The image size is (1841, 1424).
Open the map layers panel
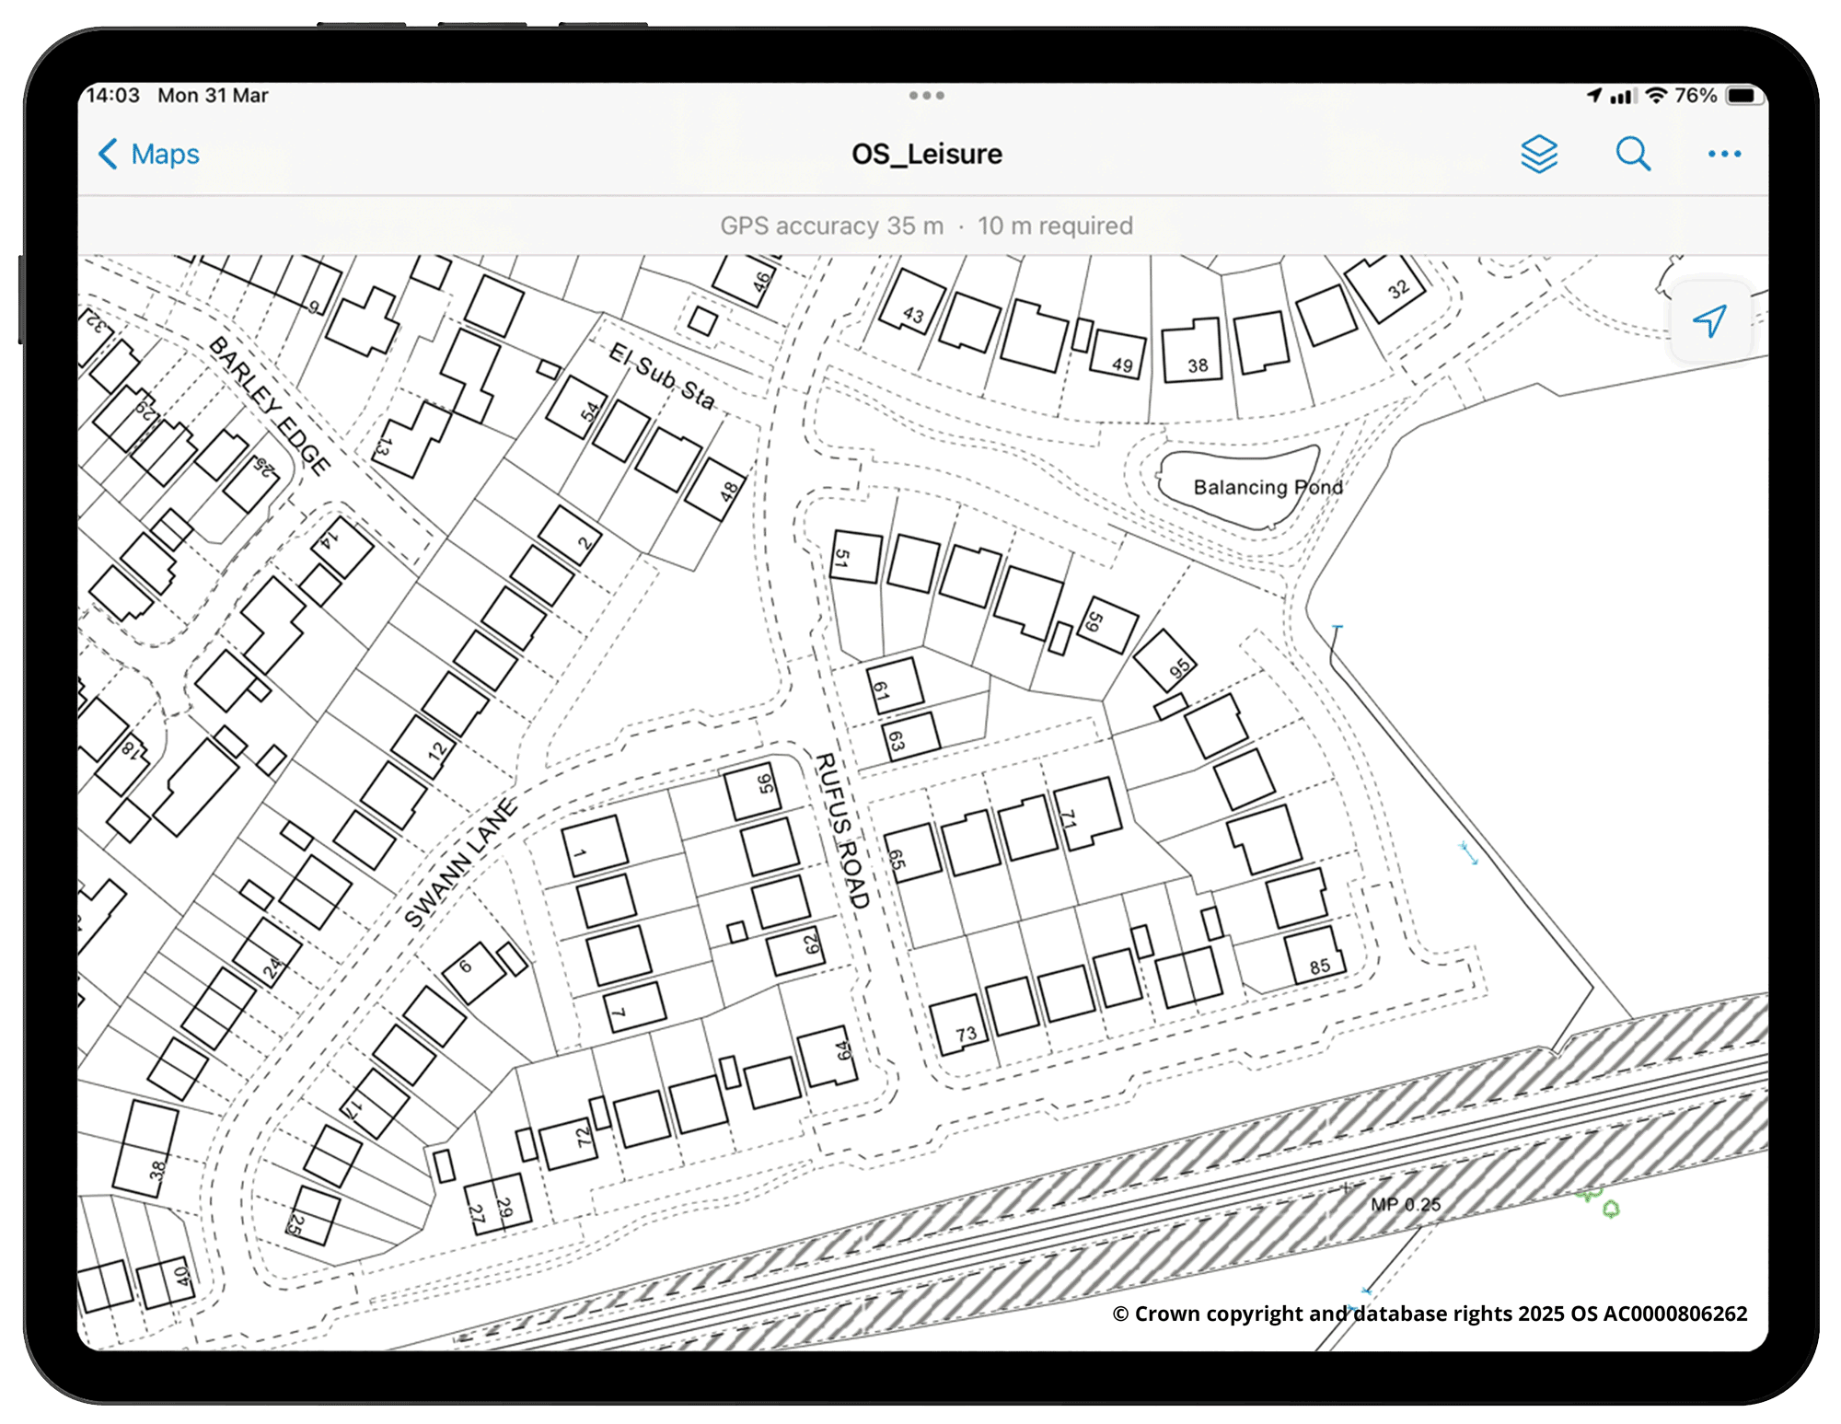(x=1538, y=154)
